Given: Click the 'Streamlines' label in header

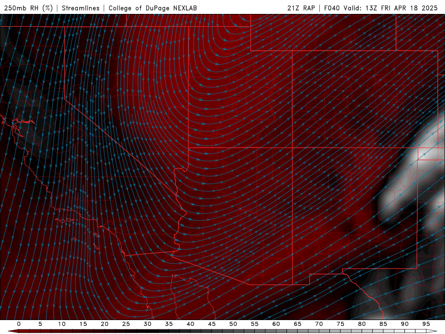Looking at the screenshot, I should (81, 8).
